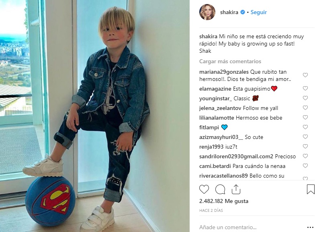Open the shakira username in the header
This screenshot has width=315, height=232.
pyautogui.click(x=229, y=12)
